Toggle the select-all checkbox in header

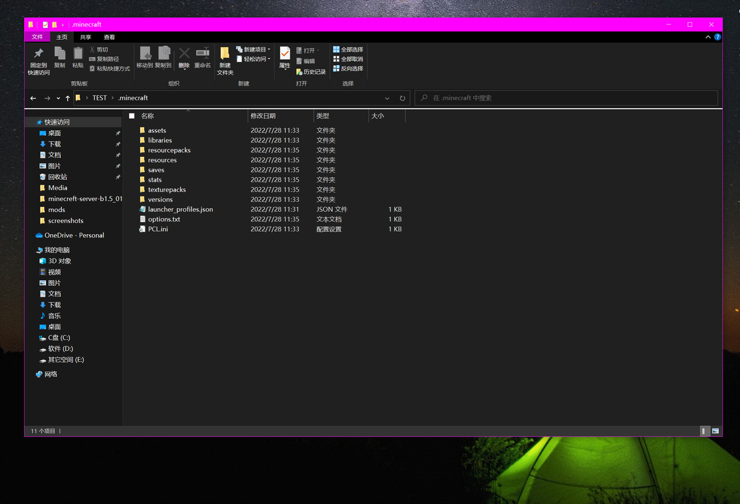tap(132, 116)
